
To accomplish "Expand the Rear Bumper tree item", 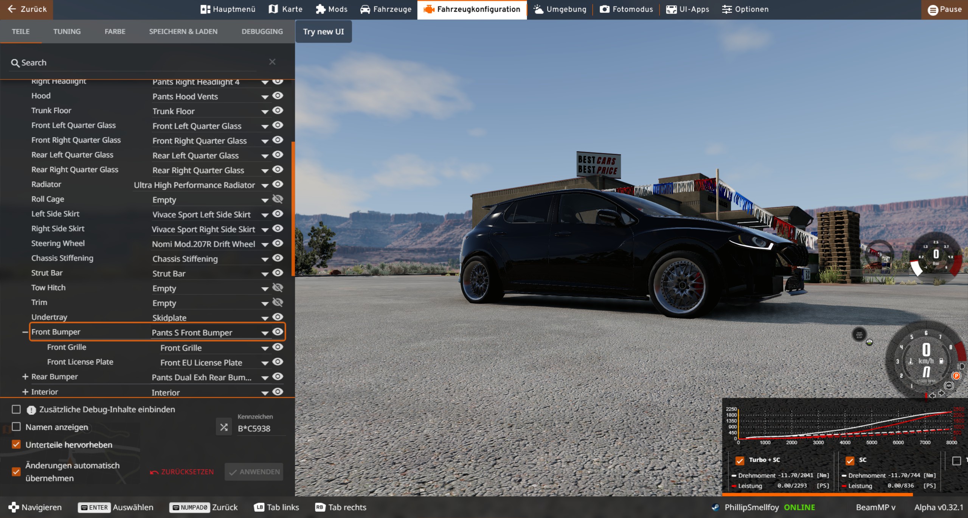I will (x=25, y=377).
